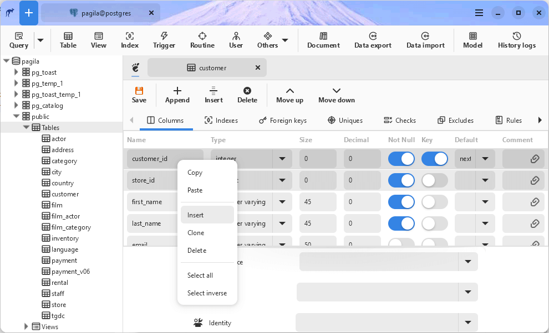Screen dimensions: 549x333
Task: Open Default dropdown for customer_id
Action: (x=485, y=159)
